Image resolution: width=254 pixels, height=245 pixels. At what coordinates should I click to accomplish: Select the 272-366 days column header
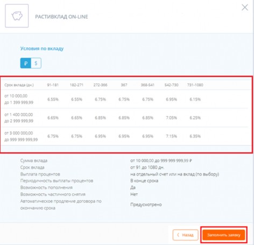coord(100,85)
